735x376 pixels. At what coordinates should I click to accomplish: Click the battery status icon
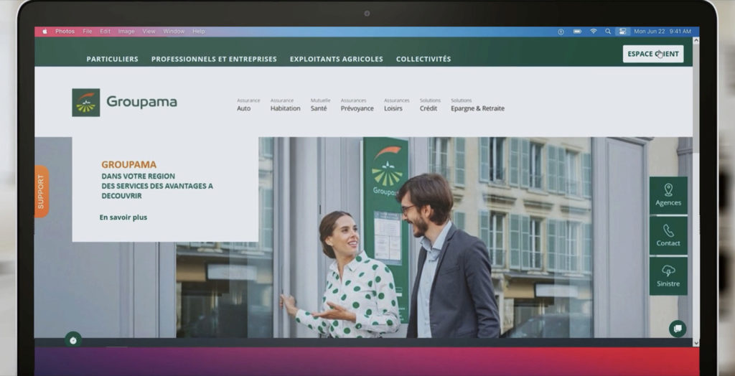tap(578, 32)
